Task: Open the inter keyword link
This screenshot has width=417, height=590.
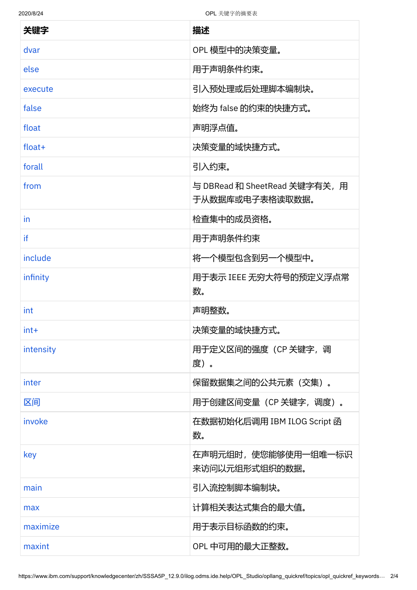Action: (32, 382)
